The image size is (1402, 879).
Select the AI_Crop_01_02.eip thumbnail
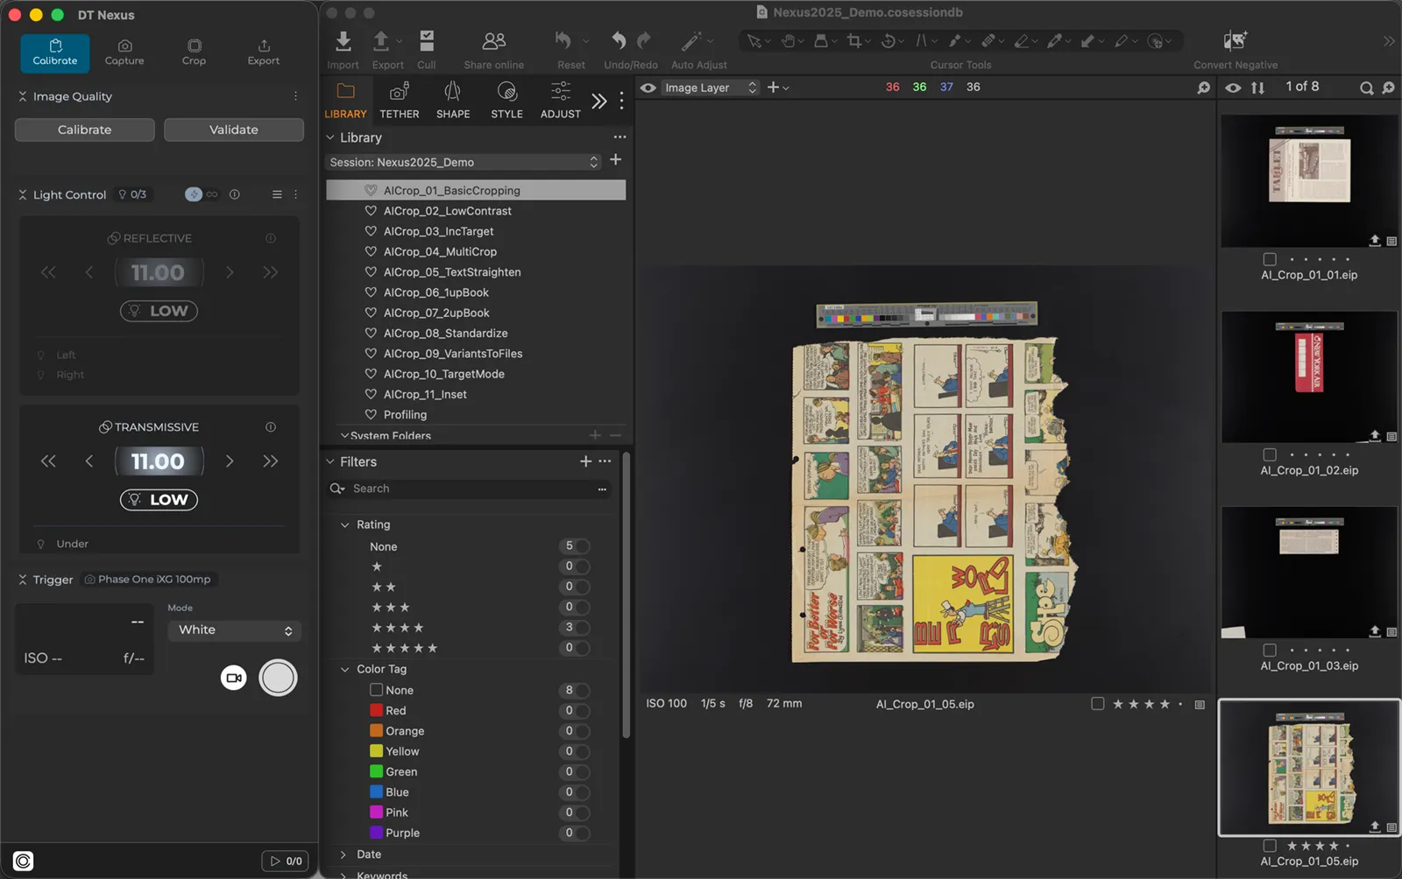click(x=1309, y=377)
